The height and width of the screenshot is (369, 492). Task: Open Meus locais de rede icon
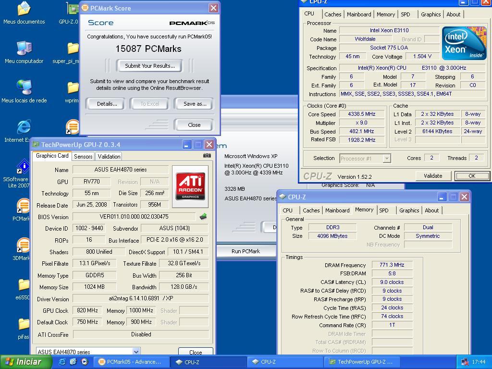pos(24,87)
